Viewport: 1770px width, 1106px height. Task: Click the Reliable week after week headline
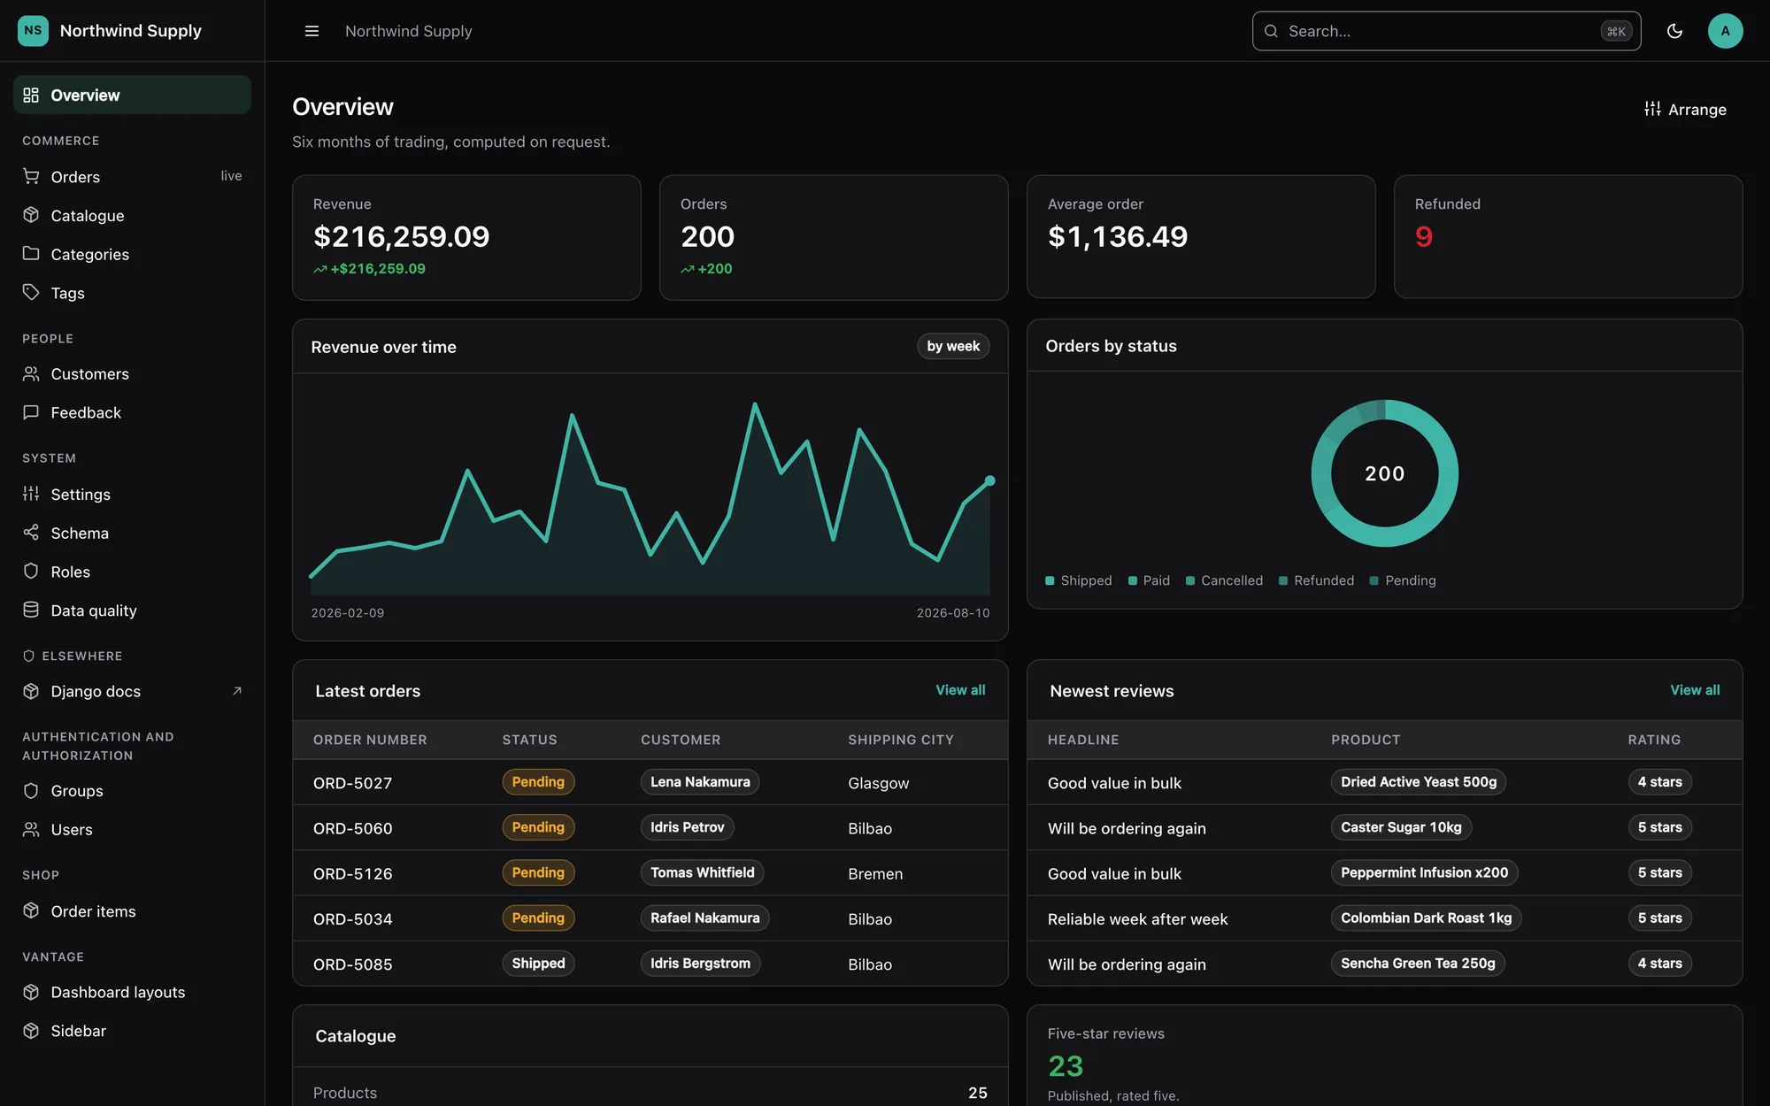[x=1137, y=918]
